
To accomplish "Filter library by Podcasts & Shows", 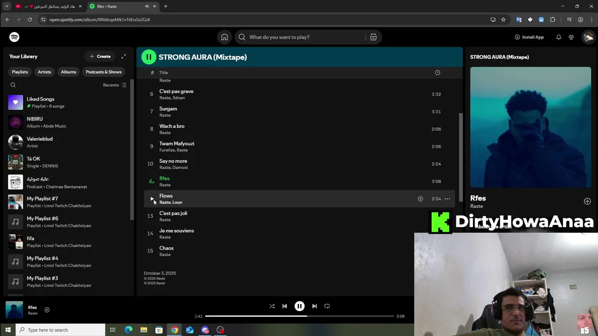I will pos(104,72).
